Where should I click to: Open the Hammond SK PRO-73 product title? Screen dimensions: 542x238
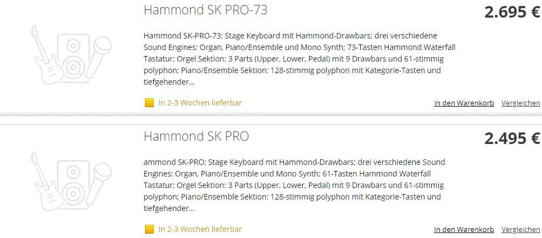tap(205, 10)
